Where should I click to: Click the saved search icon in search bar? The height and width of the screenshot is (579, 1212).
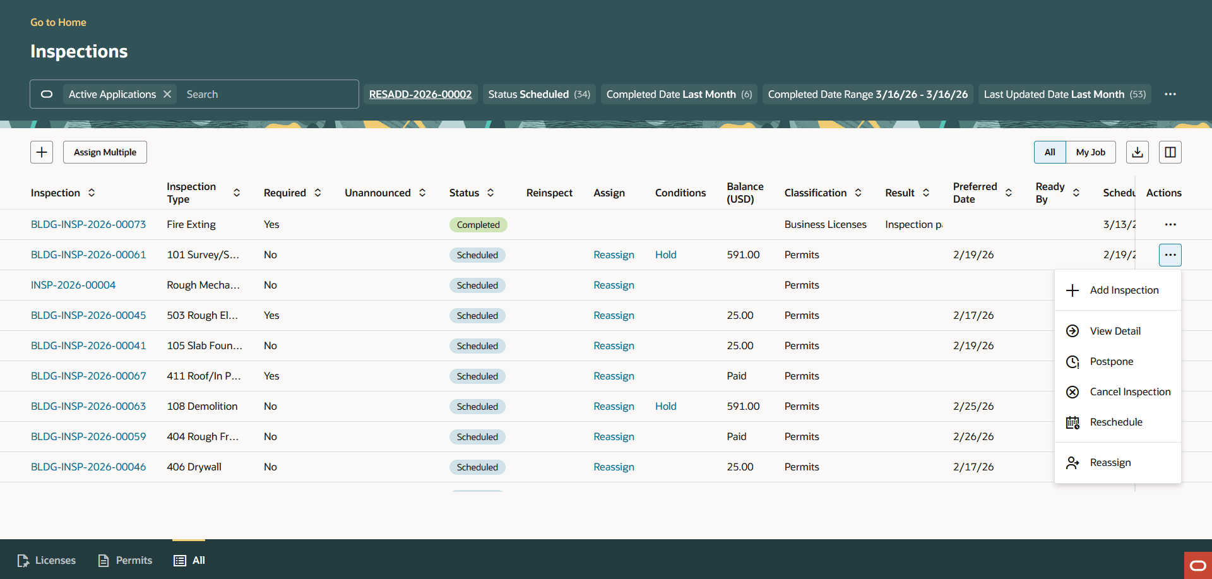pyautogui.click(x=47, y=94)
